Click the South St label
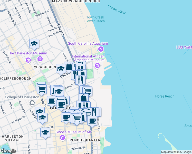This screenshot has height=154, width=192. [54, 34]
